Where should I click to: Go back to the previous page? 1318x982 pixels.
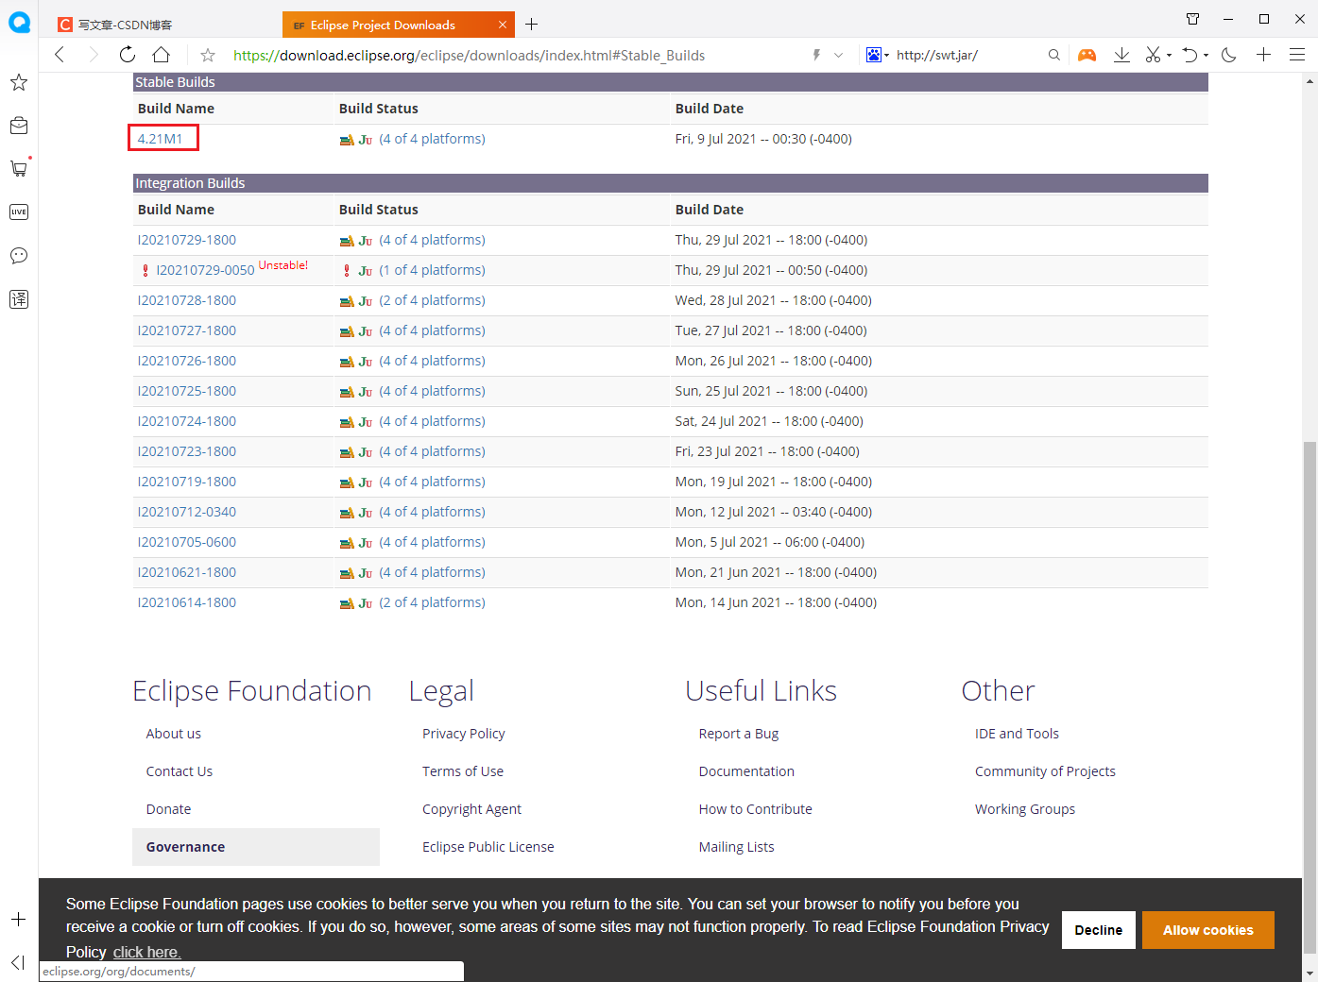tap(60, 55)
